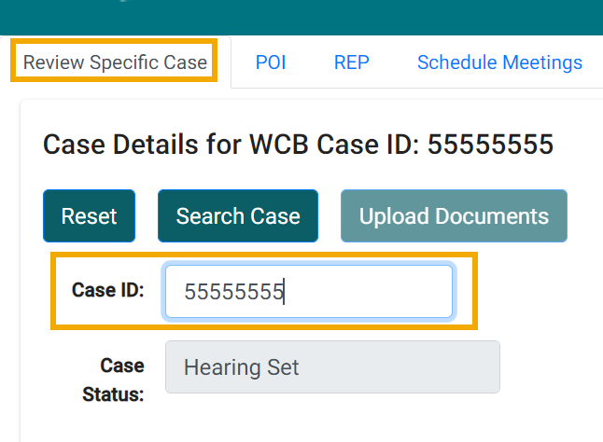
Task: Open the Schedule Meetings tab
Action: pyautogui.click(x=499, y=62)
